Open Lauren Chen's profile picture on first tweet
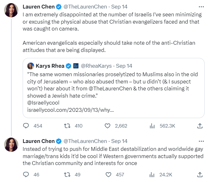This screenshot has height=182, width=210. [x=11, y=11]
